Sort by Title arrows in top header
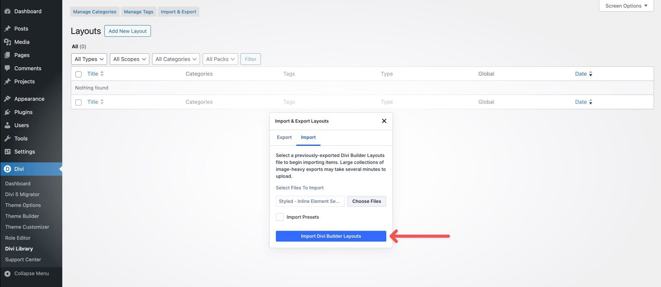Screen dimensions: 661x287 tap(102, 74)
